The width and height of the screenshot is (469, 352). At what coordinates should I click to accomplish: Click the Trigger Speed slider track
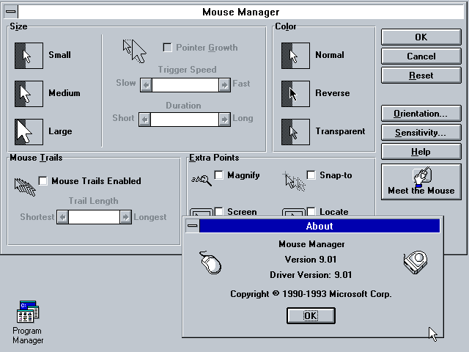tap(185, 85)
